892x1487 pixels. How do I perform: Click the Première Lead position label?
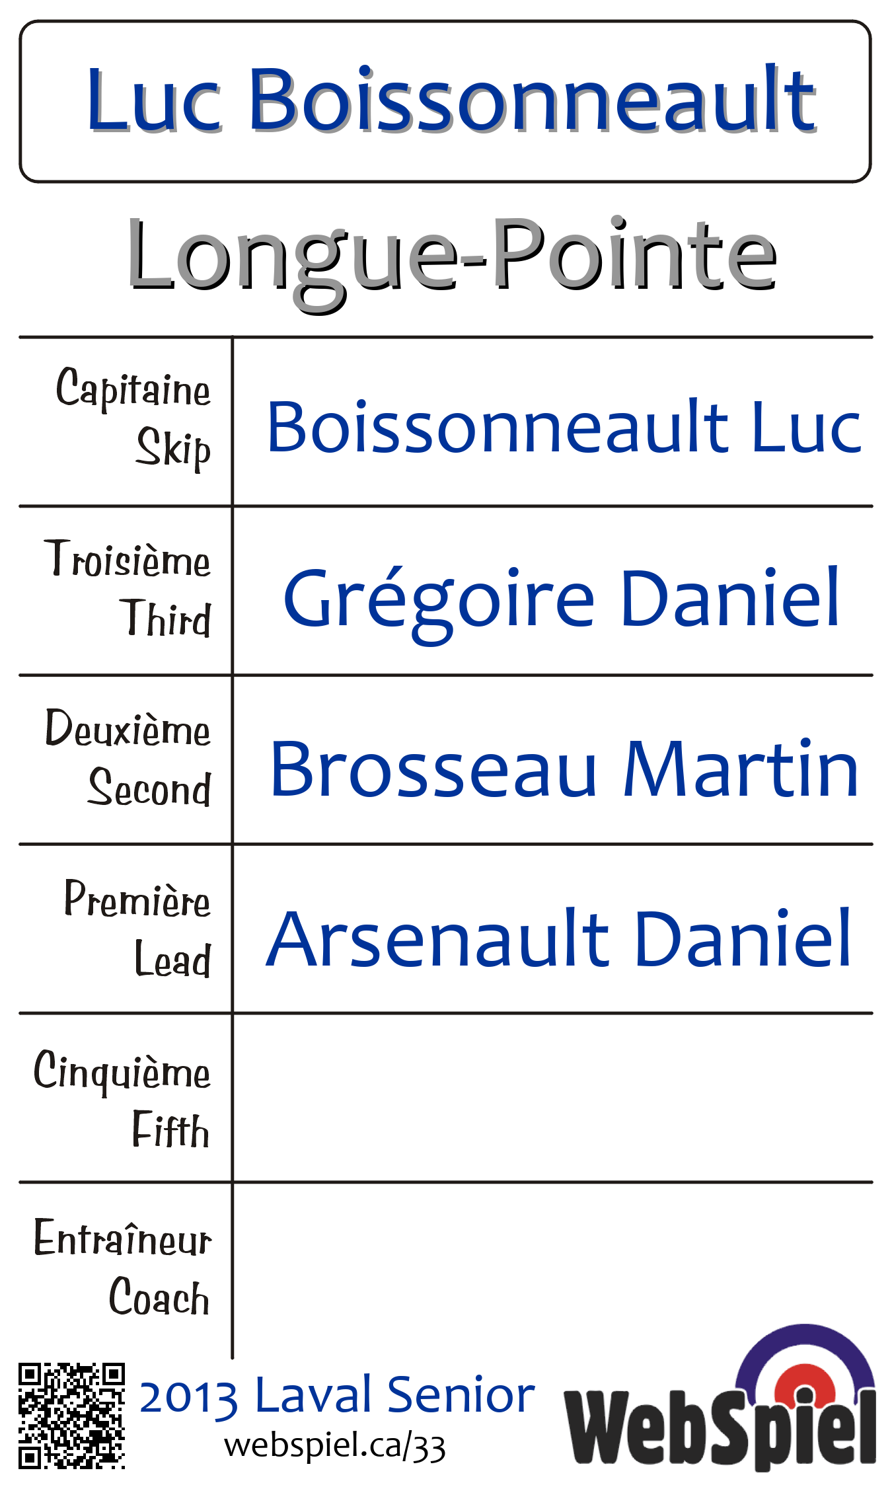[x=137, y=929]
